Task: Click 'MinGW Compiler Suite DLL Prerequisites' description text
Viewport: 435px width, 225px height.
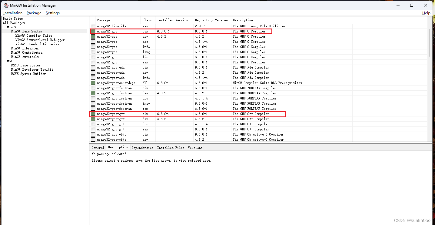Action: tap(267, 83)
